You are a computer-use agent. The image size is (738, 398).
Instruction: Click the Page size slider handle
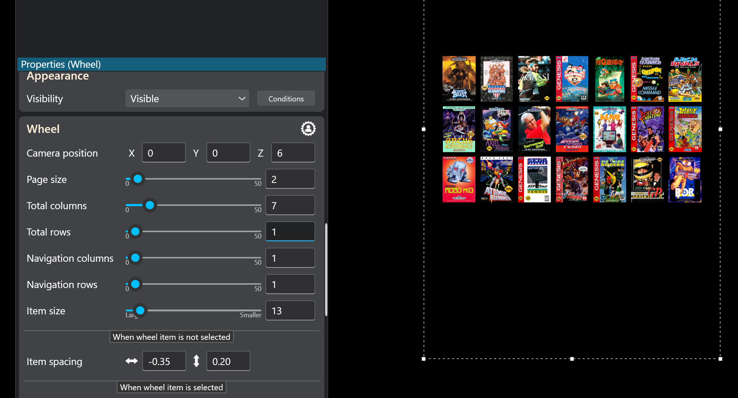tap(138, 179)
